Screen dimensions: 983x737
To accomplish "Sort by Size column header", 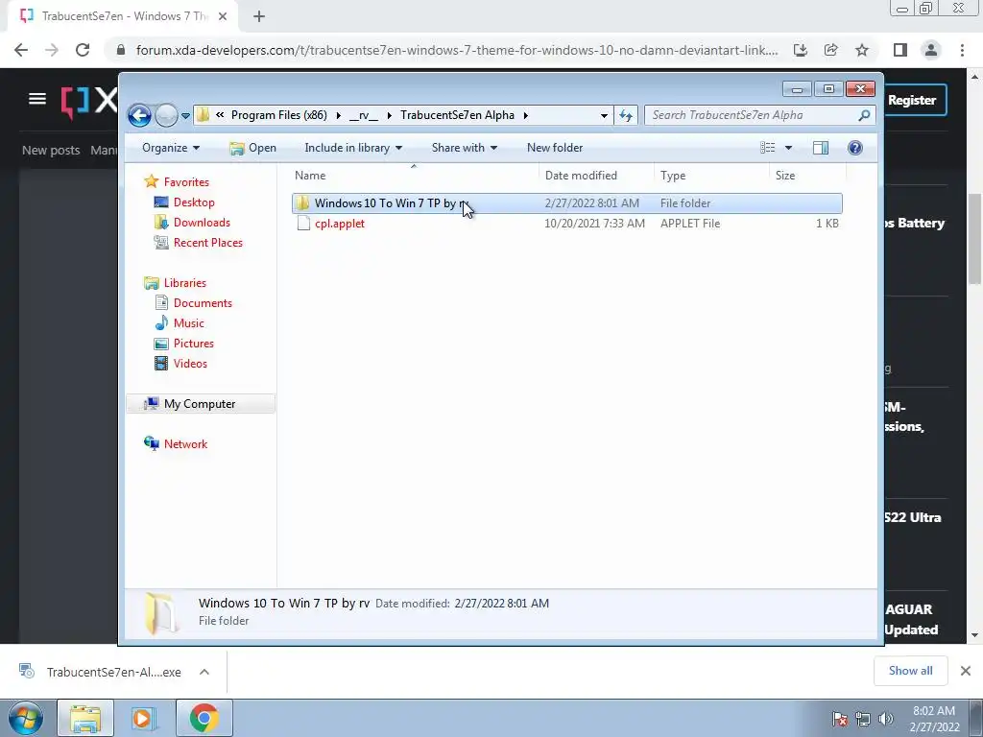I will point(807,176).
